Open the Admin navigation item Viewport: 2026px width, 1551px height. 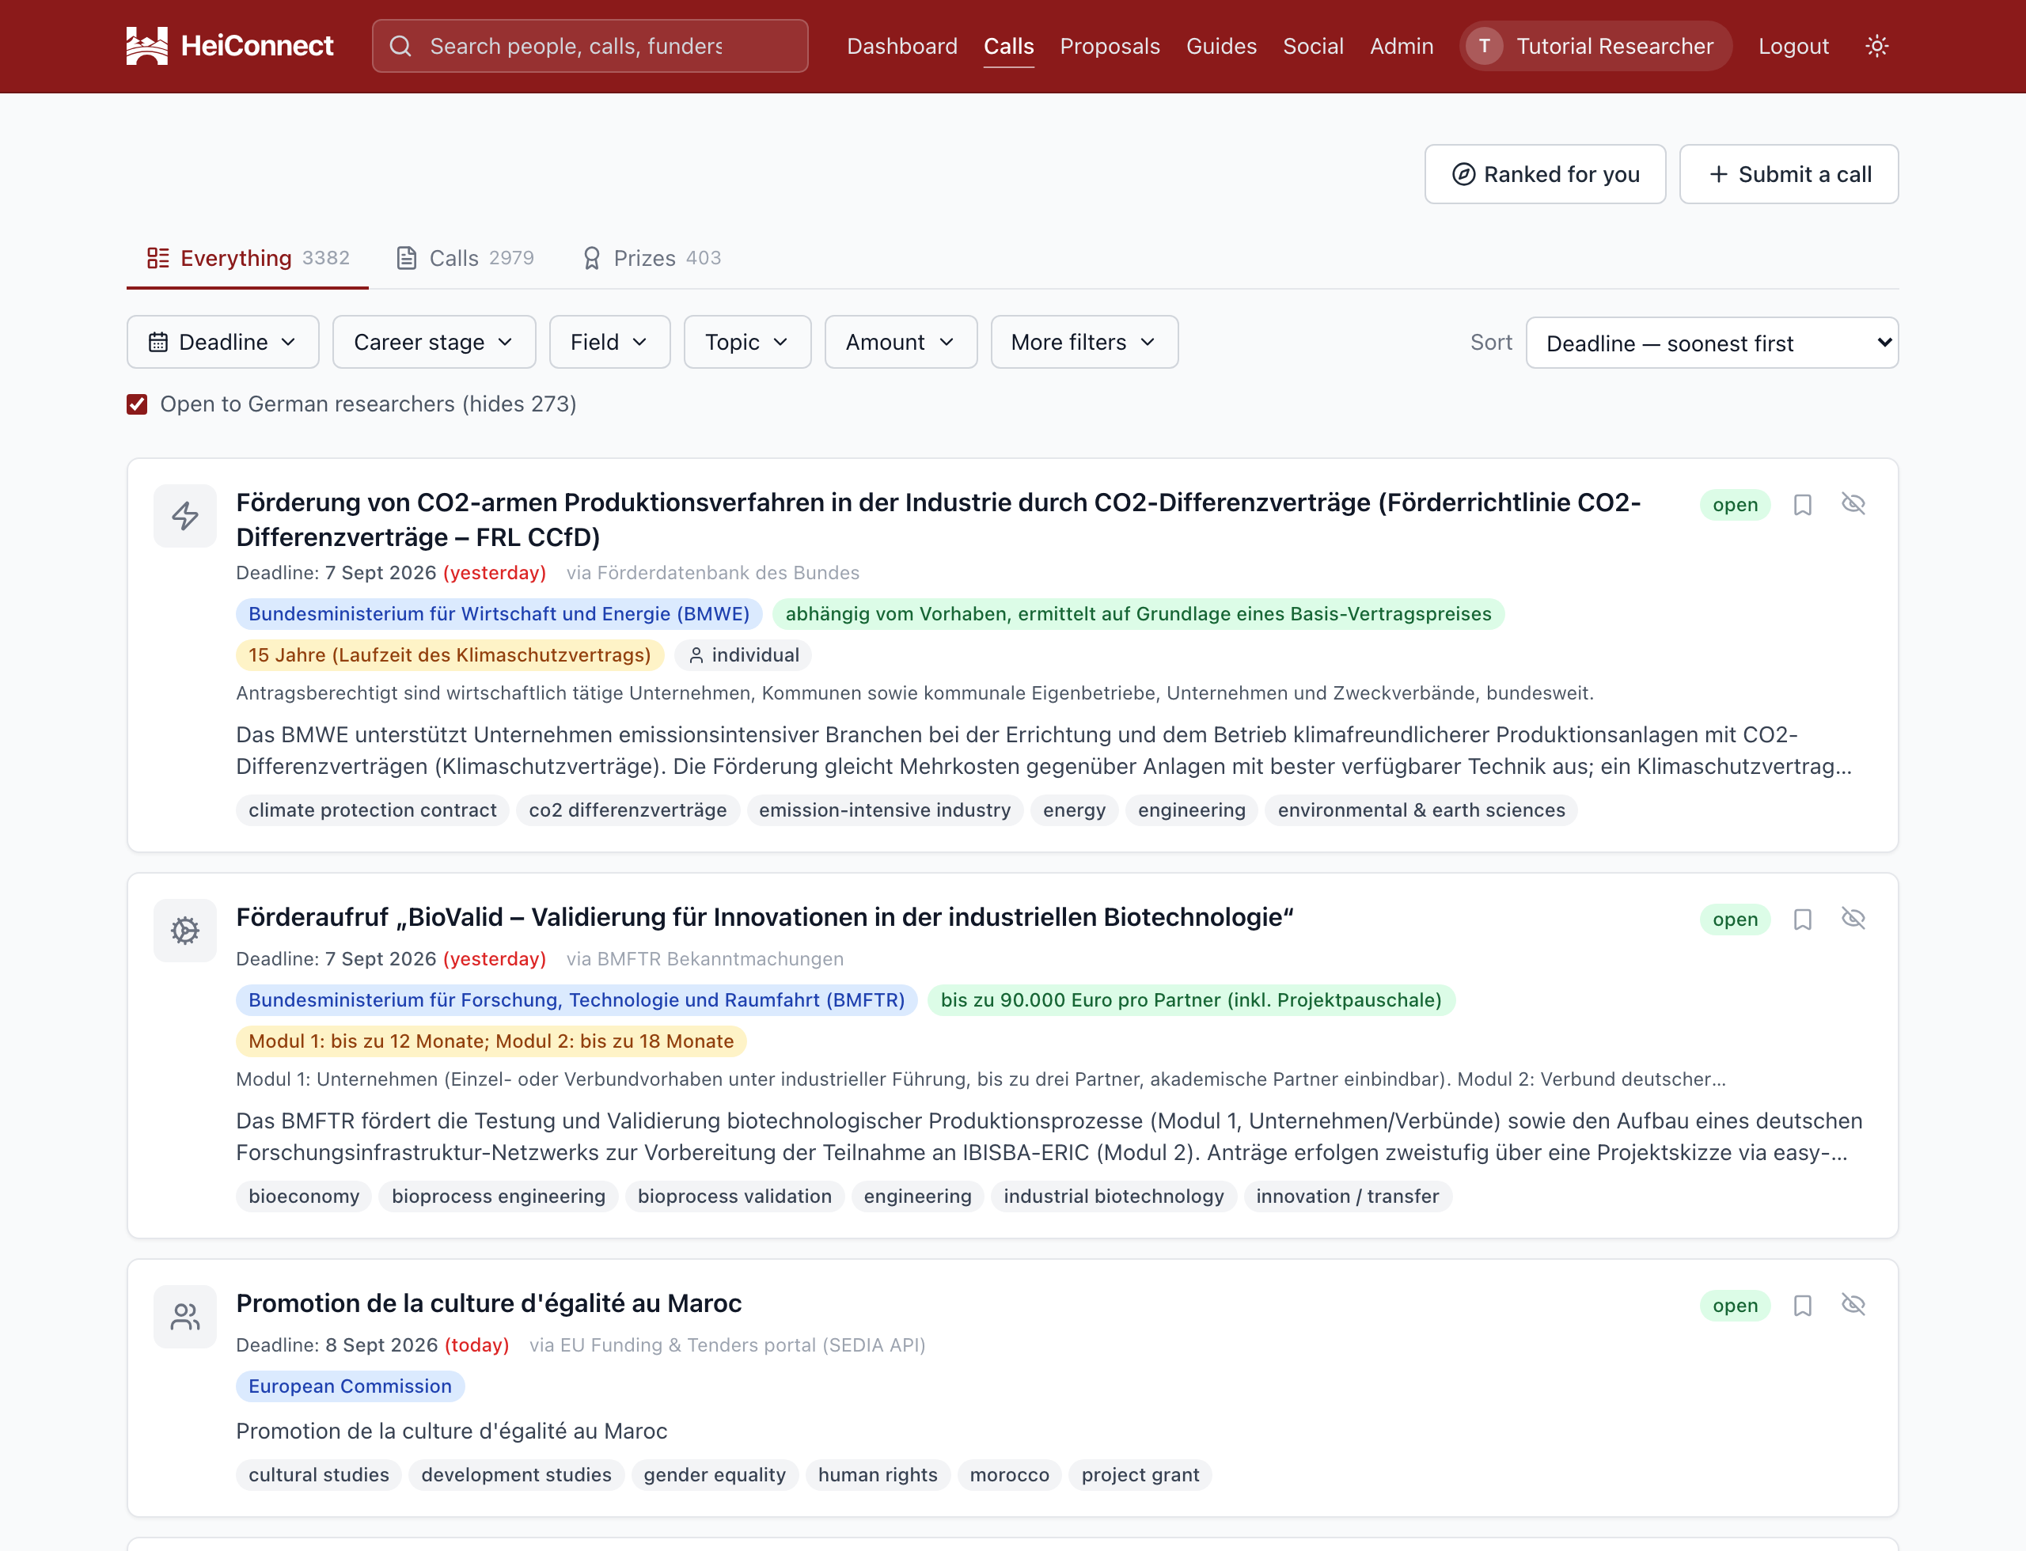coord(1401,46)
